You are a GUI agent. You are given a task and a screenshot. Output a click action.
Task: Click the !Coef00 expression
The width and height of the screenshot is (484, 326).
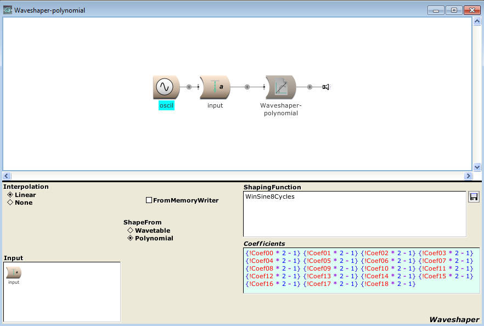point(273,253)
